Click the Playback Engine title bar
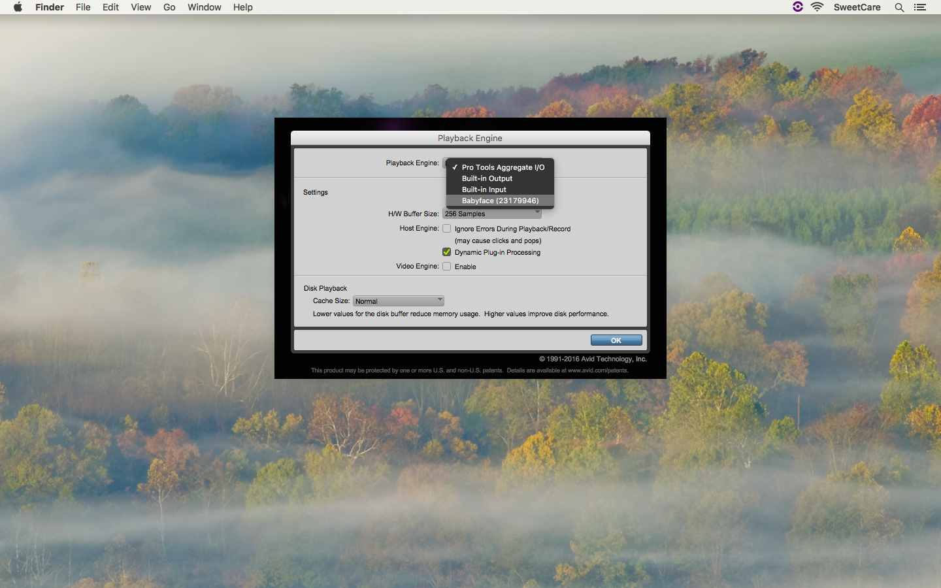The height and width of the screenshot is (588, 941). point(470,138)
